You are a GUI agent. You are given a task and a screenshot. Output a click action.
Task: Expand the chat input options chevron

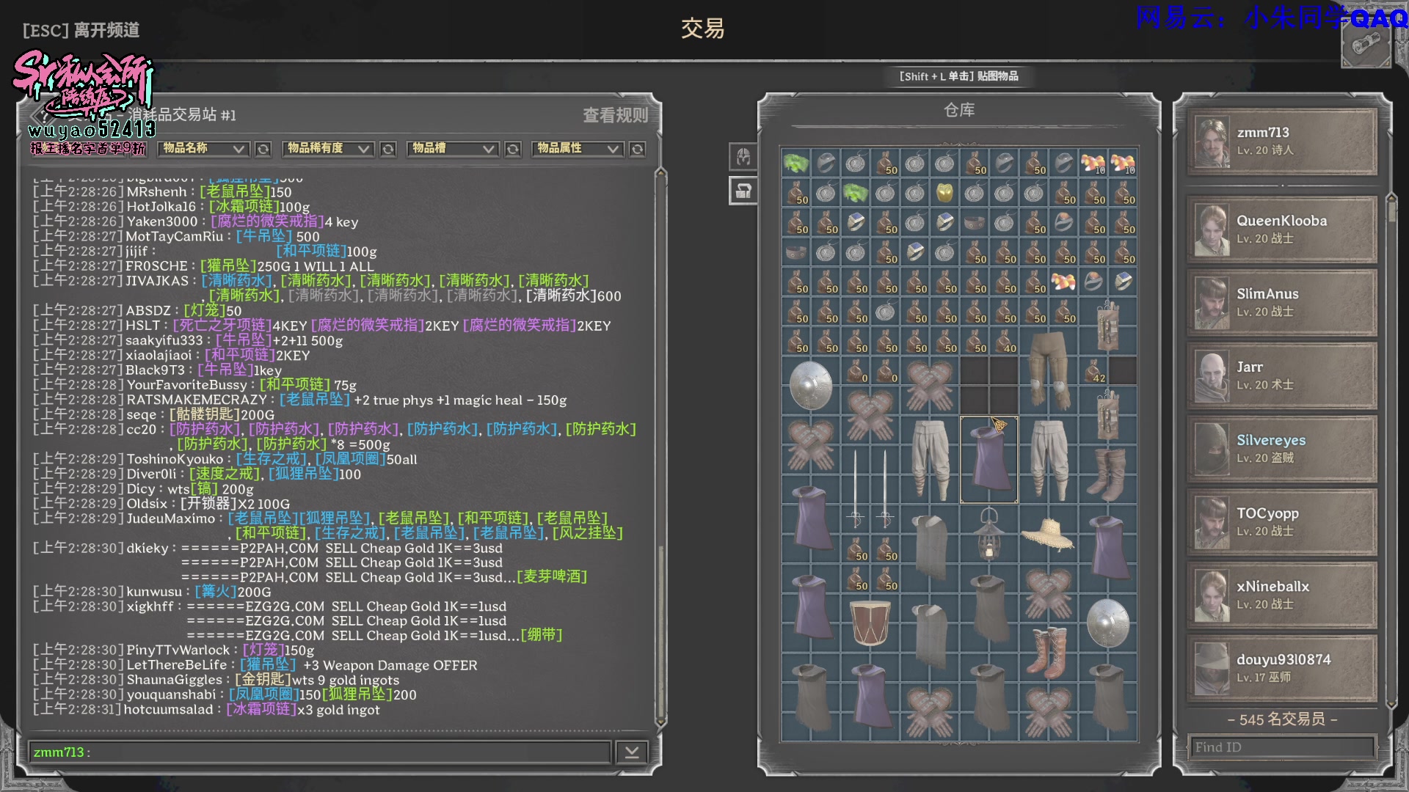(x=631, y=752)
